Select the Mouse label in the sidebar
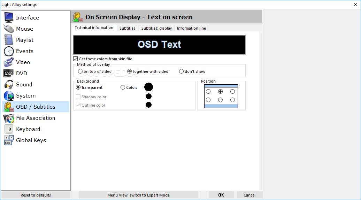Viewport: 361px width, 200px height. click(x=25, y=29)
